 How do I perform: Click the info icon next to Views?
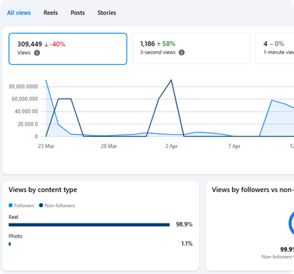tap(37, 53)
